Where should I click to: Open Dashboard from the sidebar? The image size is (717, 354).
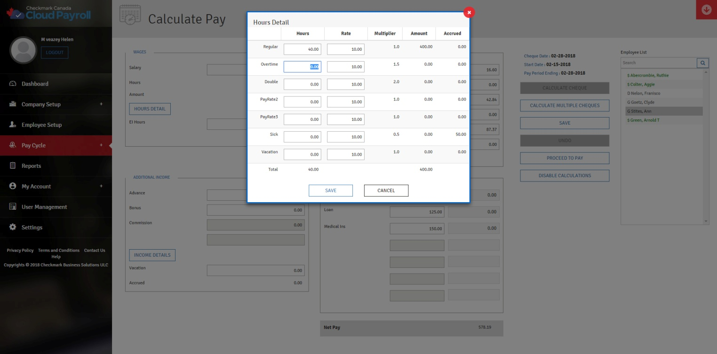point(35,84)
